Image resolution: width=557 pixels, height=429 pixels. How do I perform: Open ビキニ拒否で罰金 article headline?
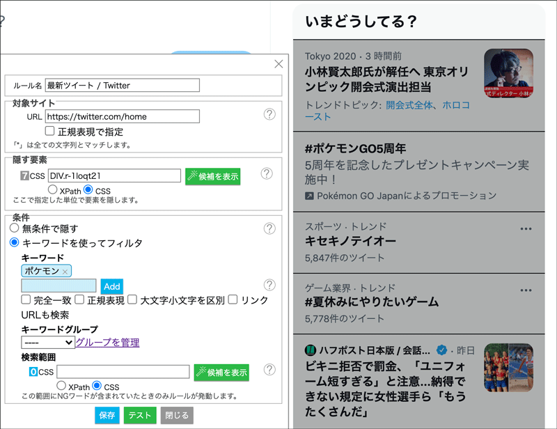386,389
